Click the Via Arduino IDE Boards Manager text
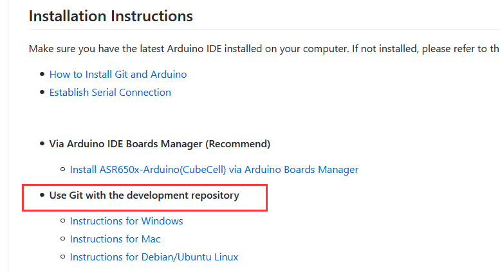 [x=160, y=144]
